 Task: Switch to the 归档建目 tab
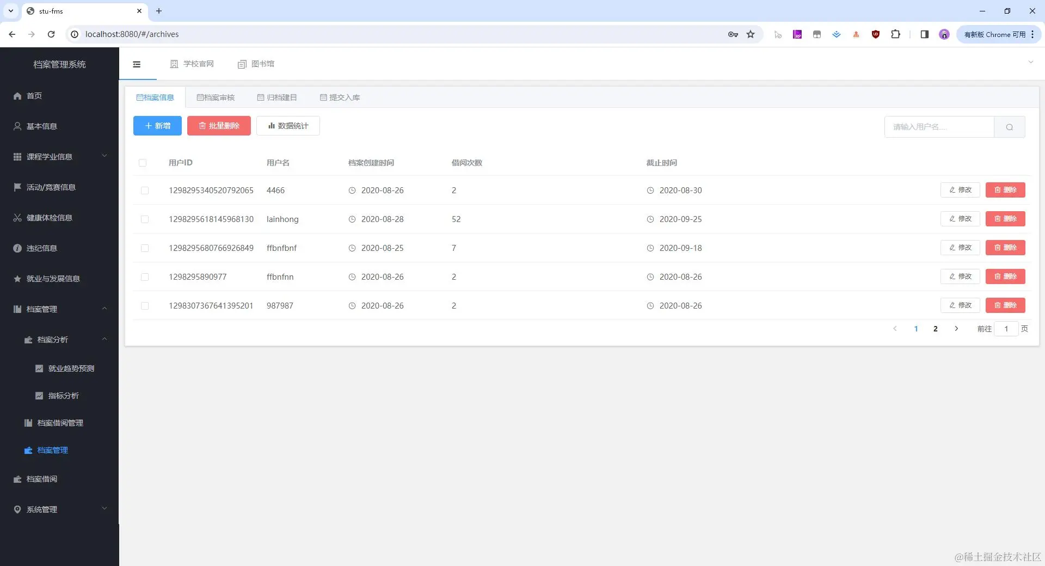[x=277, y=97]
